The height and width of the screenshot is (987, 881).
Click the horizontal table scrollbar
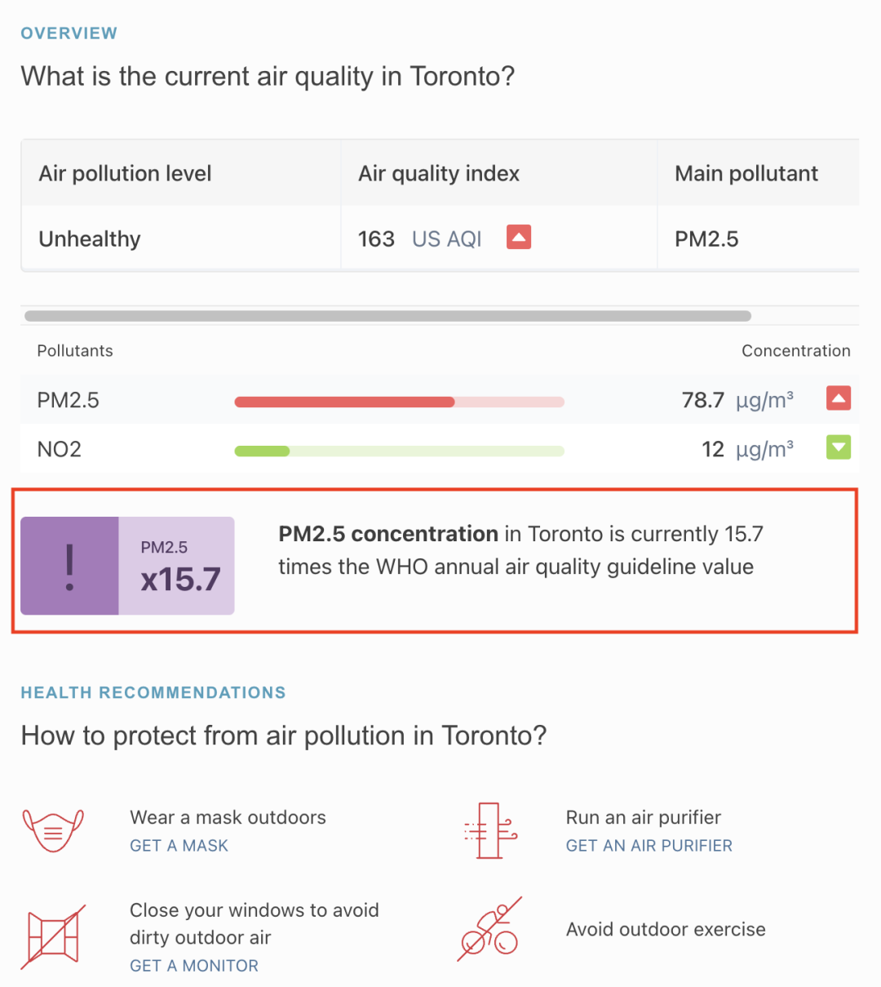click(387, 316)
